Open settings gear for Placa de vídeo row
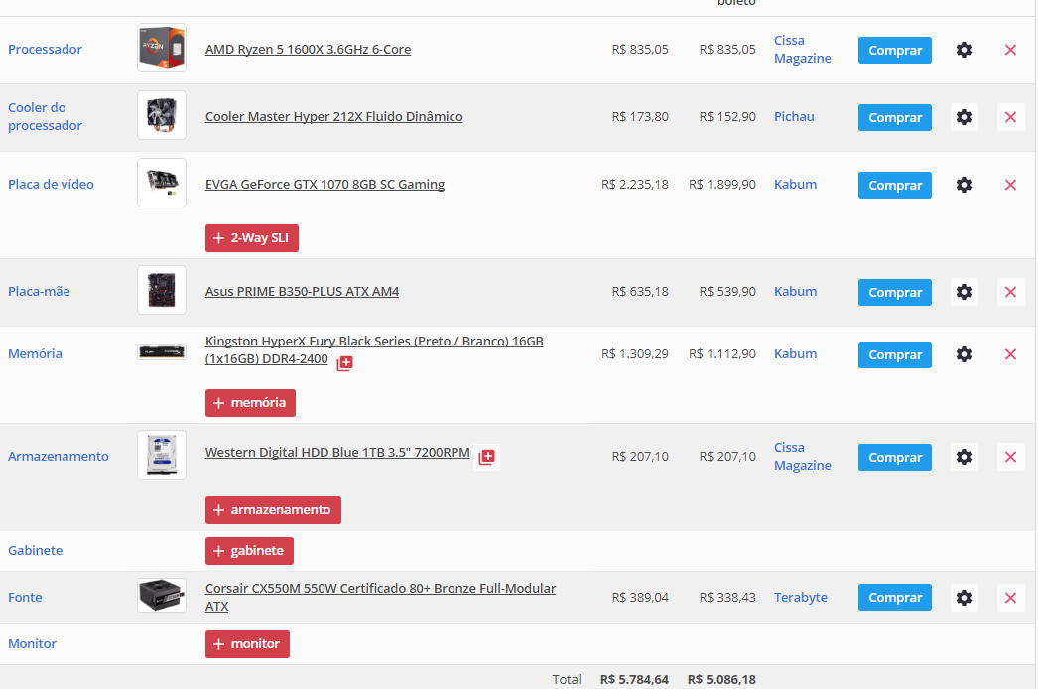This screenshot has height=689, width=1038. click(964, 185)
